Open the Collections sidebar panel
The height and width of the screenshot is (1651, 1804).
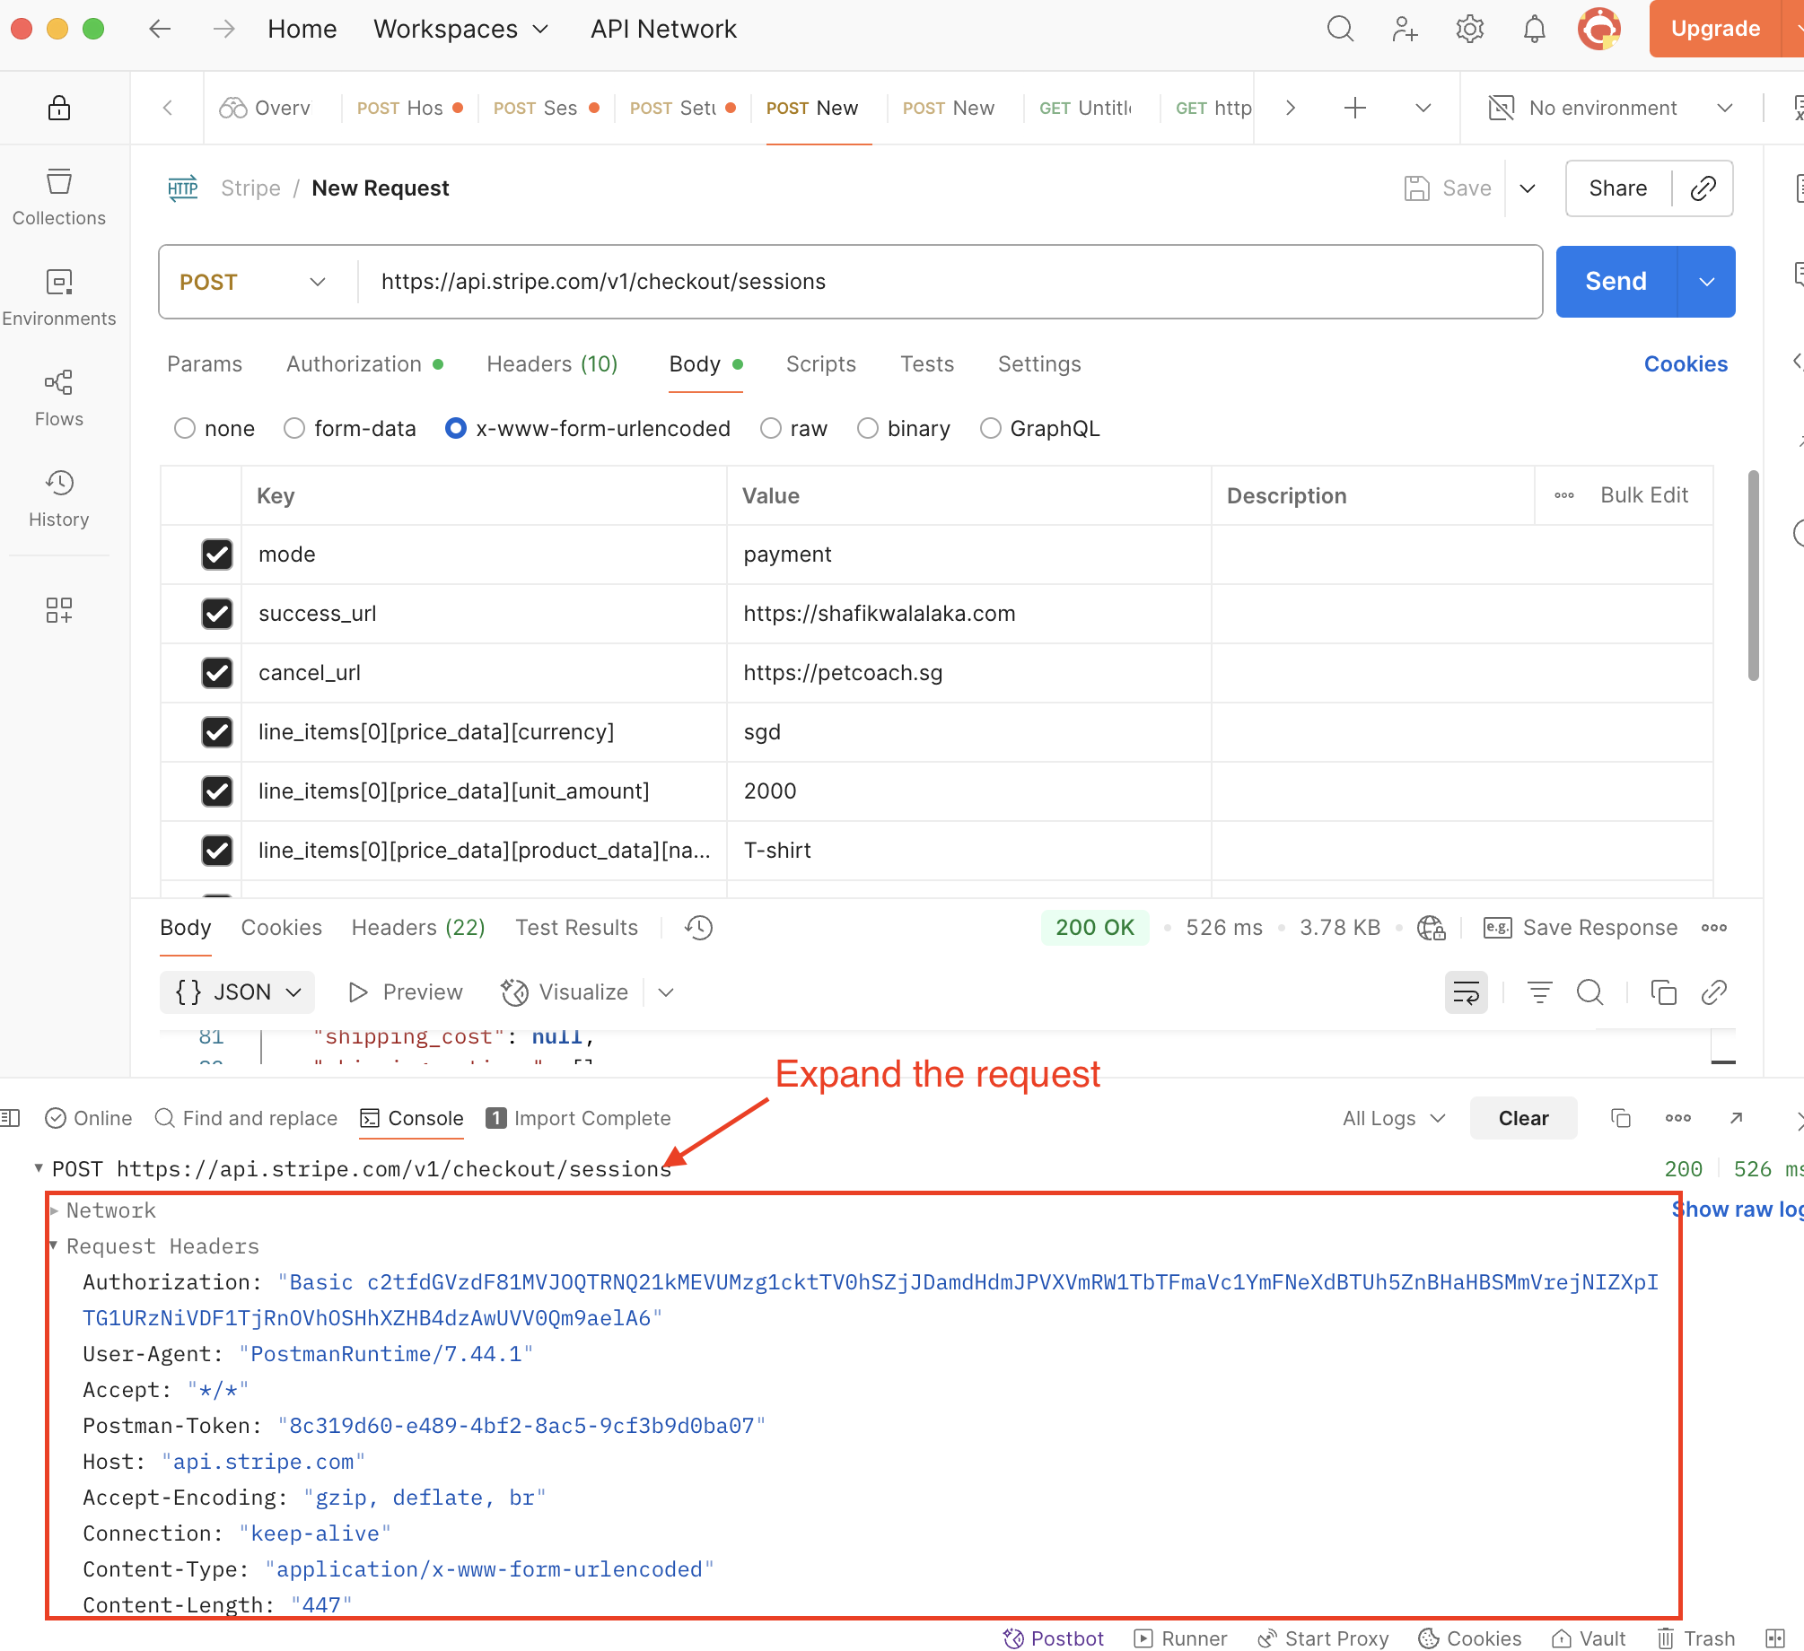[59, 197]
